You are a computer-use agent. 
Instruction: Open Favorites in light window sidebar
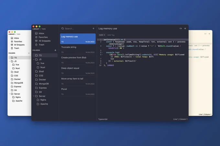point(16,41)
